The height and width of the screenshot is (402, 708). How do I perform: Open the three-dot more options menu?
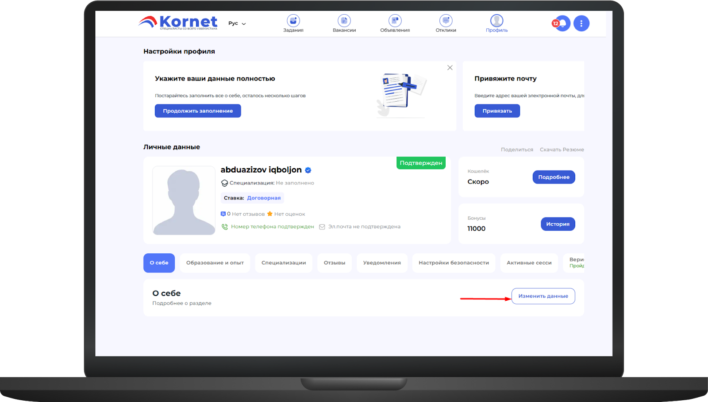tap(581, 23)
